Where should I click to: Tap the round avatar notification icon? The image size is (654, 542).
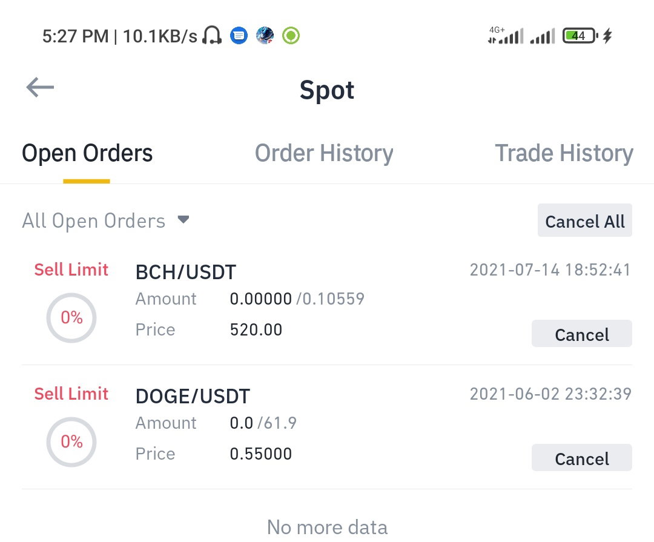tap(265, 36)
